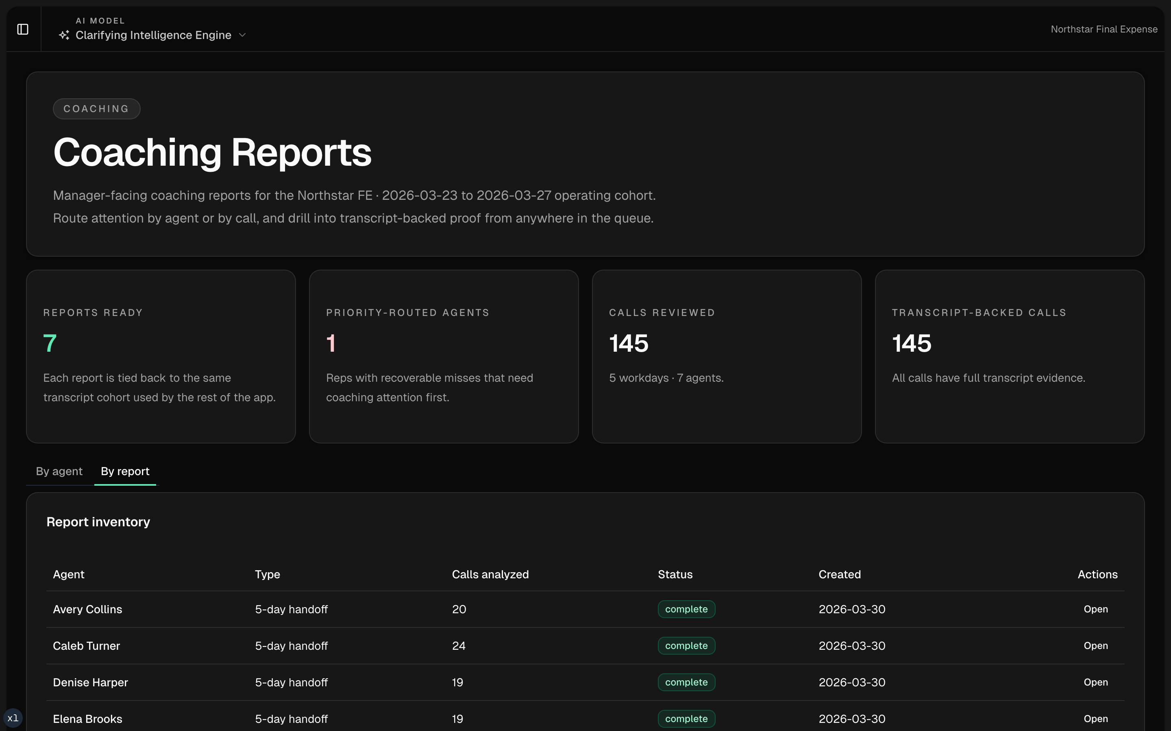Click Avery Collins complete status badge

click(686, 609)
